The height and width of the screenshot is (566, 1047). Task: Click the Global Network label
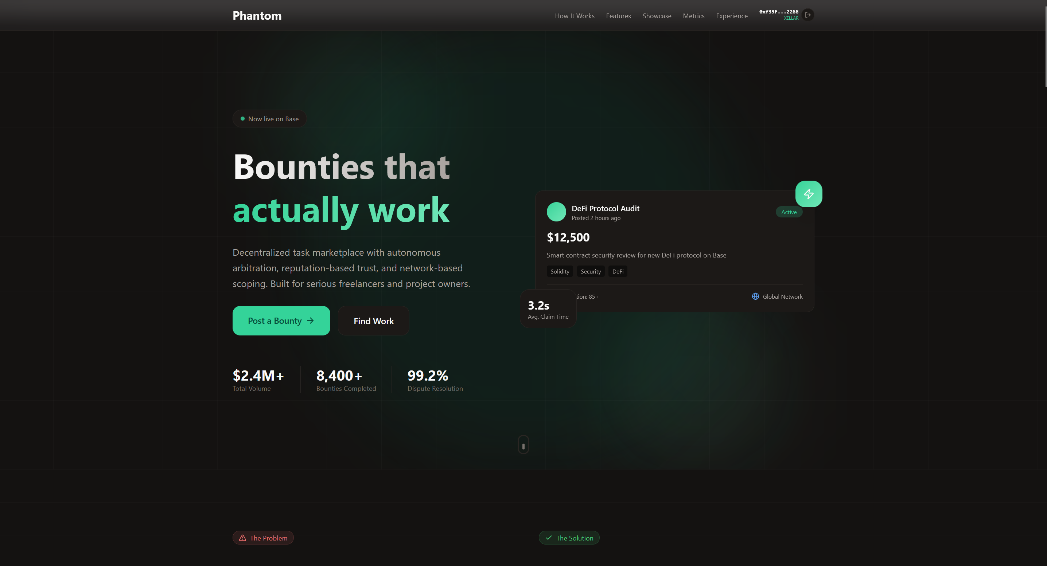(x=782, y=296)
